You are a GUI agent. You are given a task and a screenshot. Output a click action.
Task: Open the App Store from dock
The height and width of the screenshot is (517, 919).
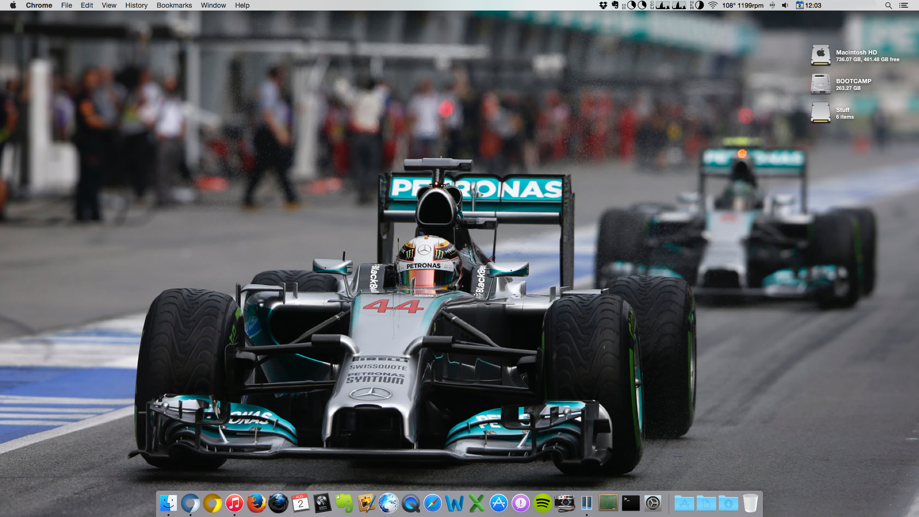499,503
